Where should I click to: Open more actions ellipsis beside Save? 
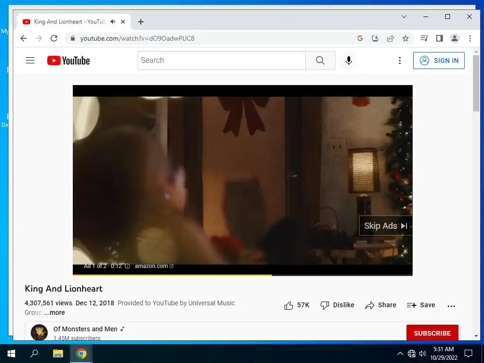[x=451, y=306]
